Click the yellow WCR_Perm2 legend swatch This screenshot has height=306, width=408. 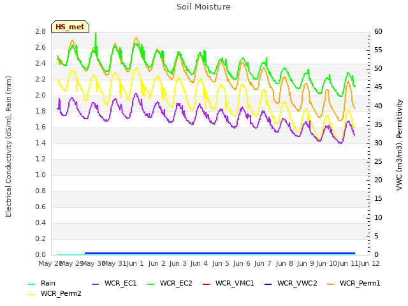[31, 295]
